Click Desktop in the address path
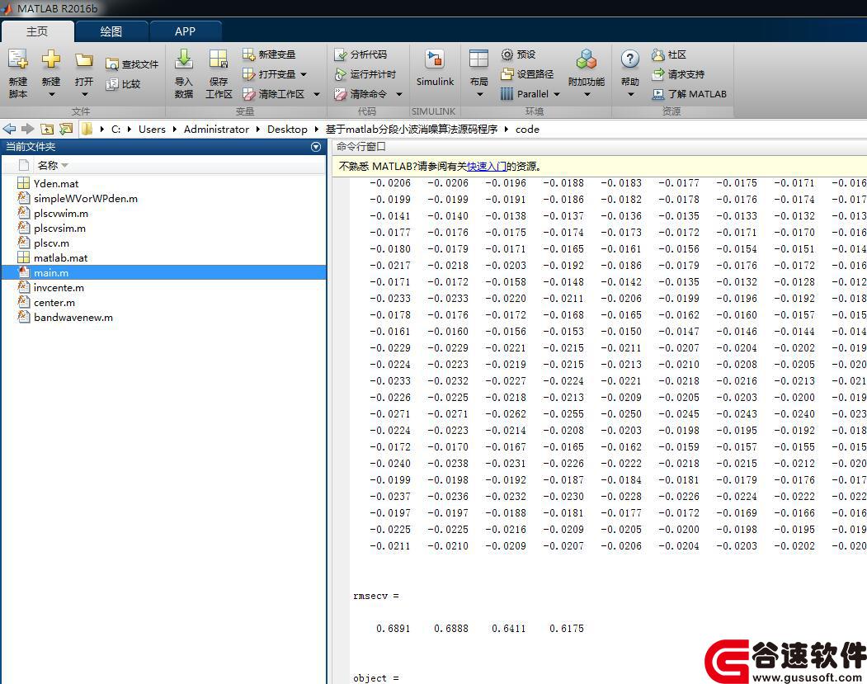The width and height of the screenshot is (867, 684). [287, 130]
